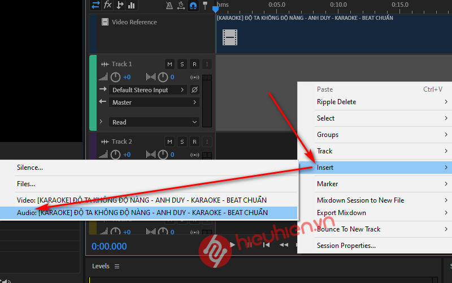Show the Inputs/Outputs track controls
This screenshot has height=283, width=452.
[x=95, y=5]
